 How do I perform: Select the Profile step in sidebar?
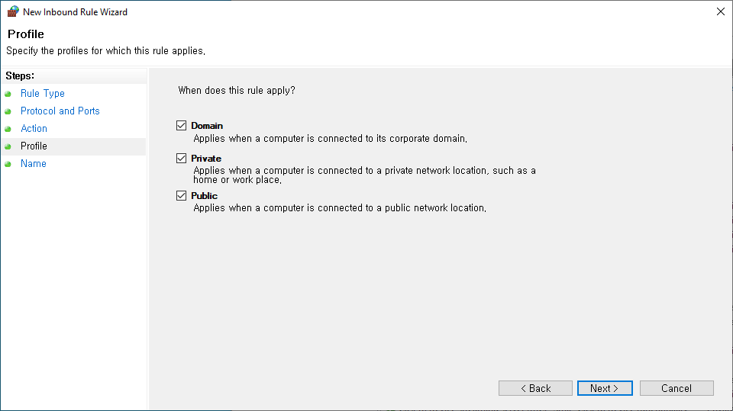click(x=34, y=146)
